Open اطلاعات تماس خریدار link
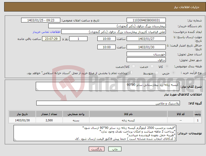This screenshot has height=156, width=206. 46,32
